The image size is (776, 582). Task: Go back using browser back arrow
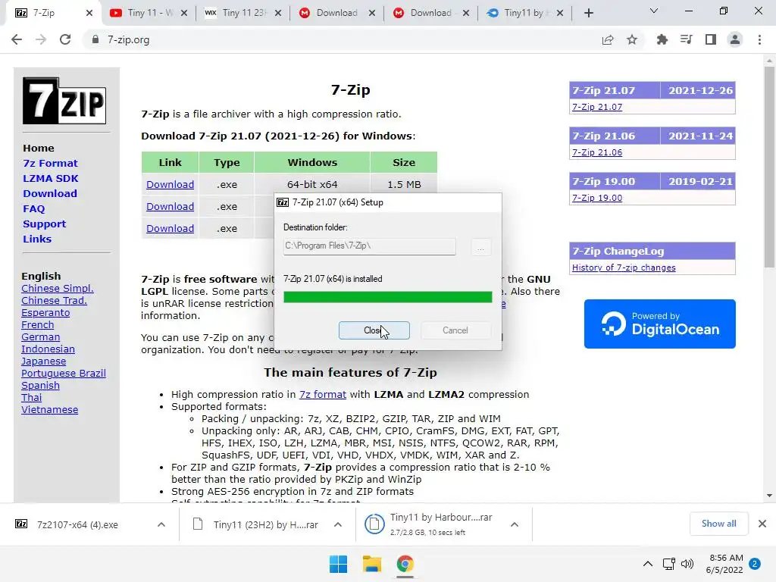pos(17,39)
